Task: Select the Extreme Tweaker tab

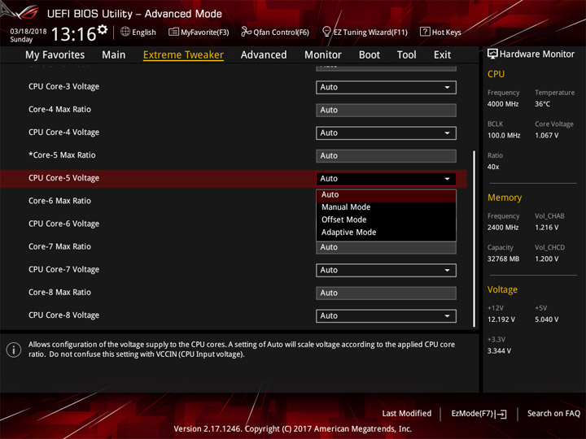Action: tap(183, 55)
